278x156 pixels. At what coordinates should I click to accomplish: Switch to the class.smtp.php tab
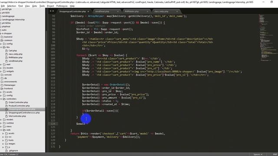166,11
